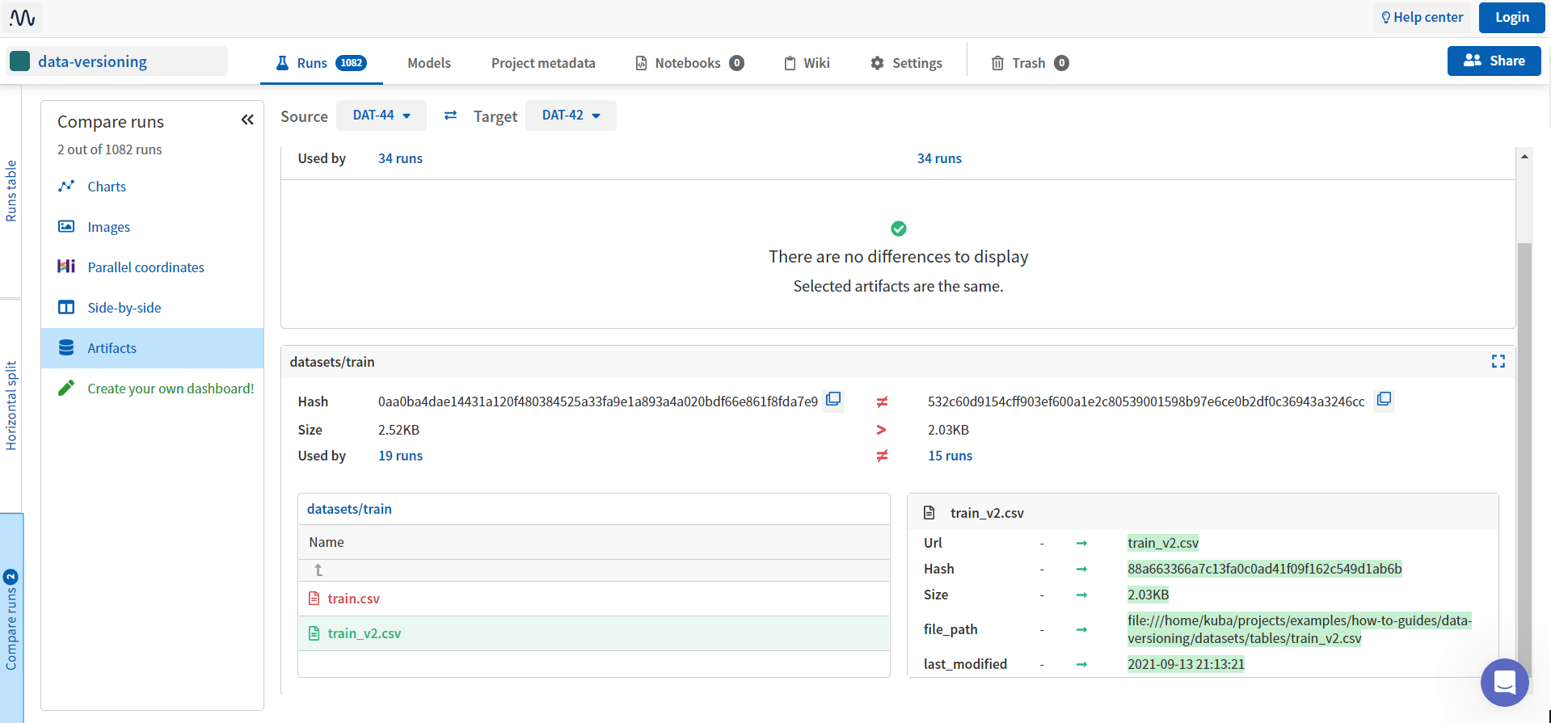1551x723 pixels.
Task: Click Create your own dashboard link
Action: [x=171, y=389]
